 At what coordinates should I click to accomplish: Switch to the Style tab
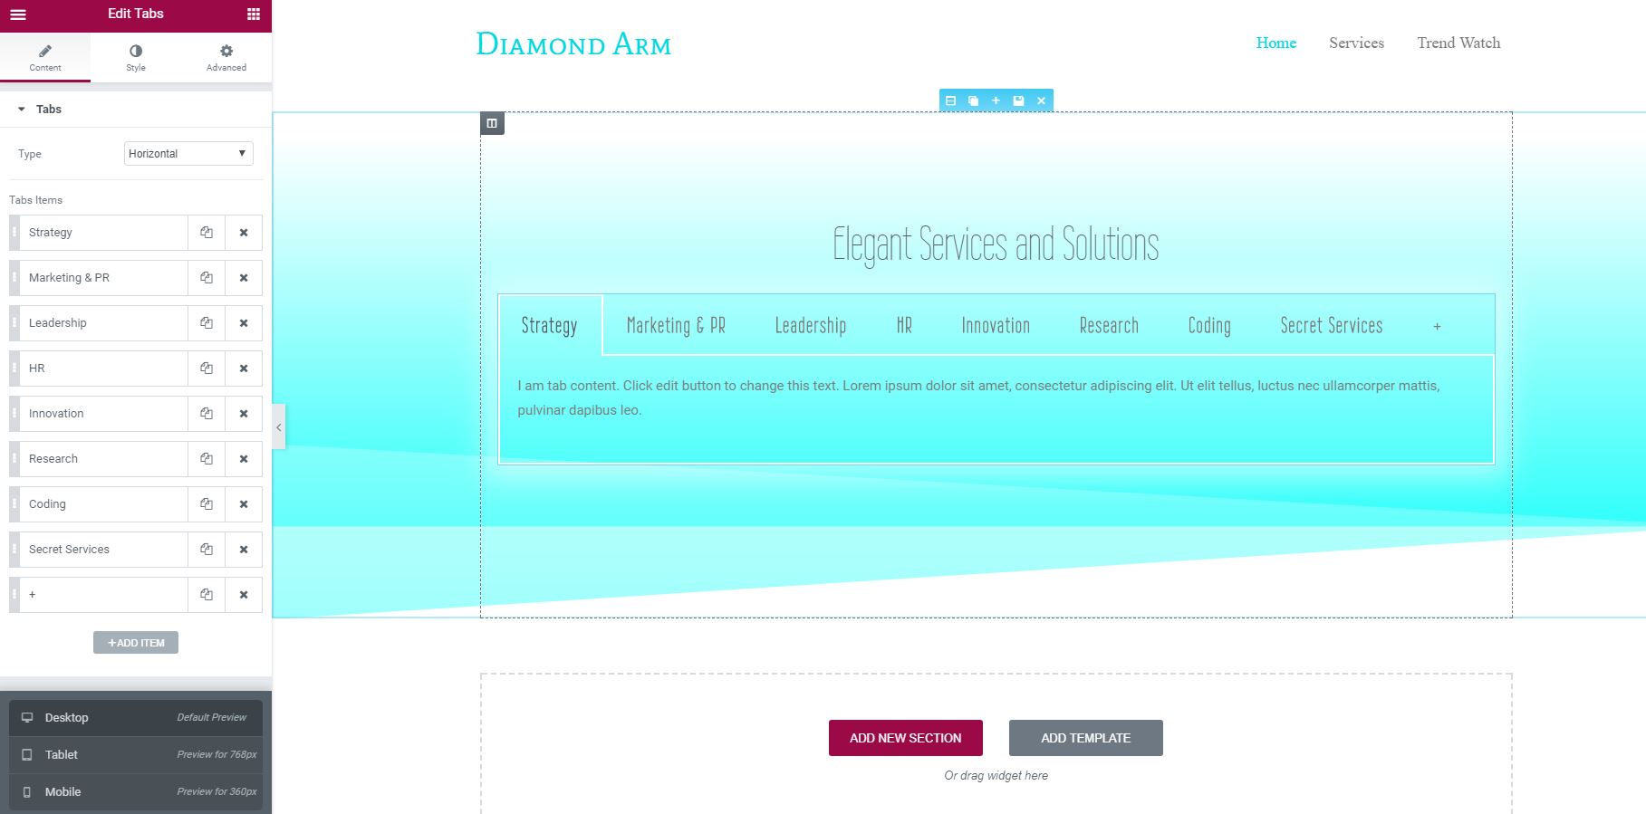point(136,58)
